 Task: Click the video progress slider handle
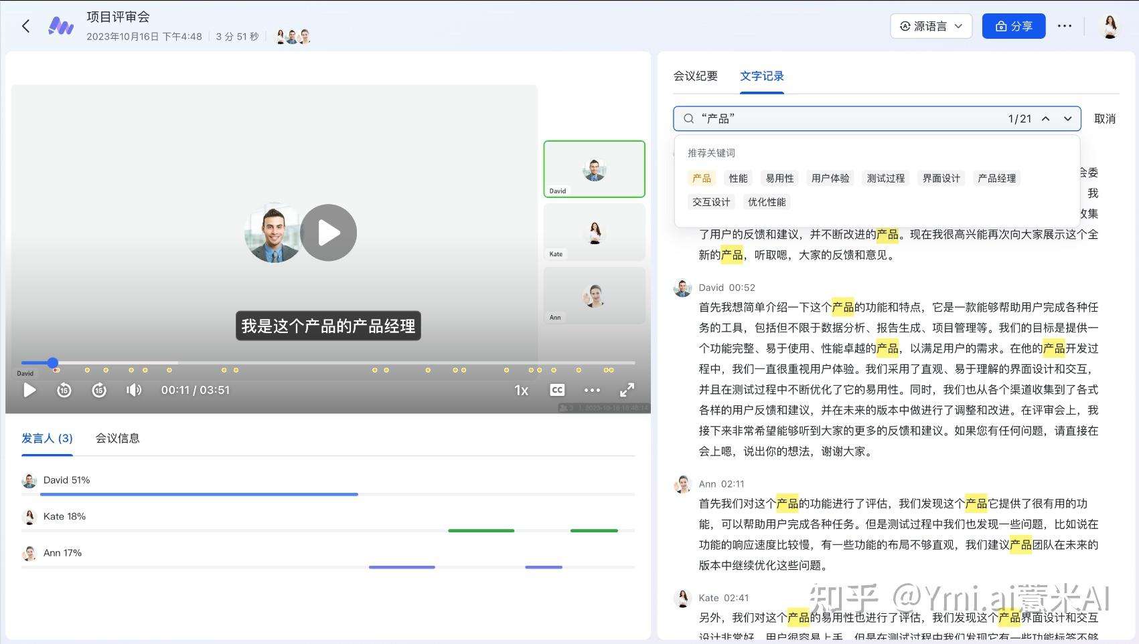tap(53, 362)
